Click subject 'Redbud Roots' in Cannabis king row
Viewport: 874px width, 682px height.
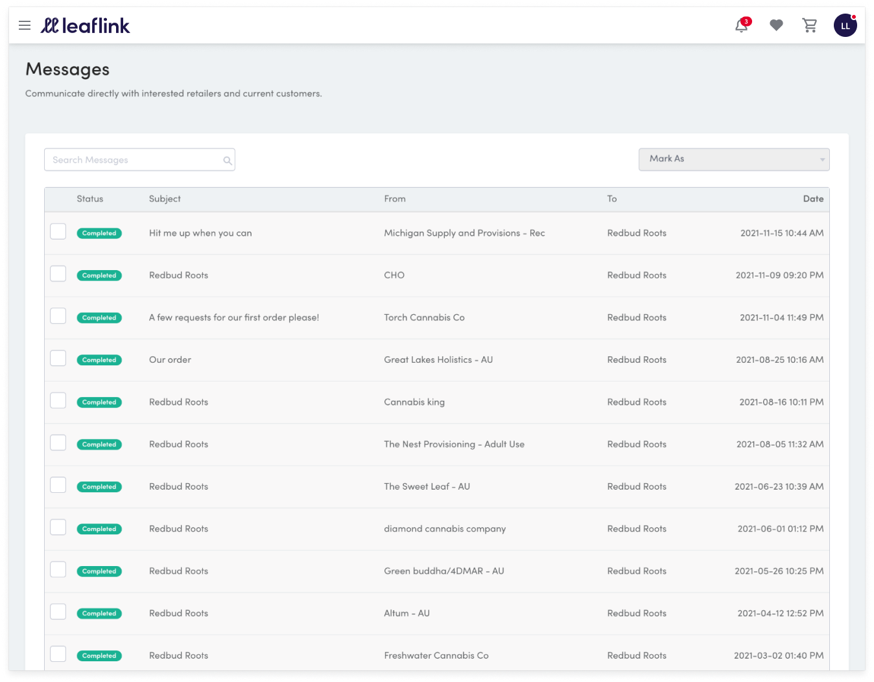(x=178, y=402)
